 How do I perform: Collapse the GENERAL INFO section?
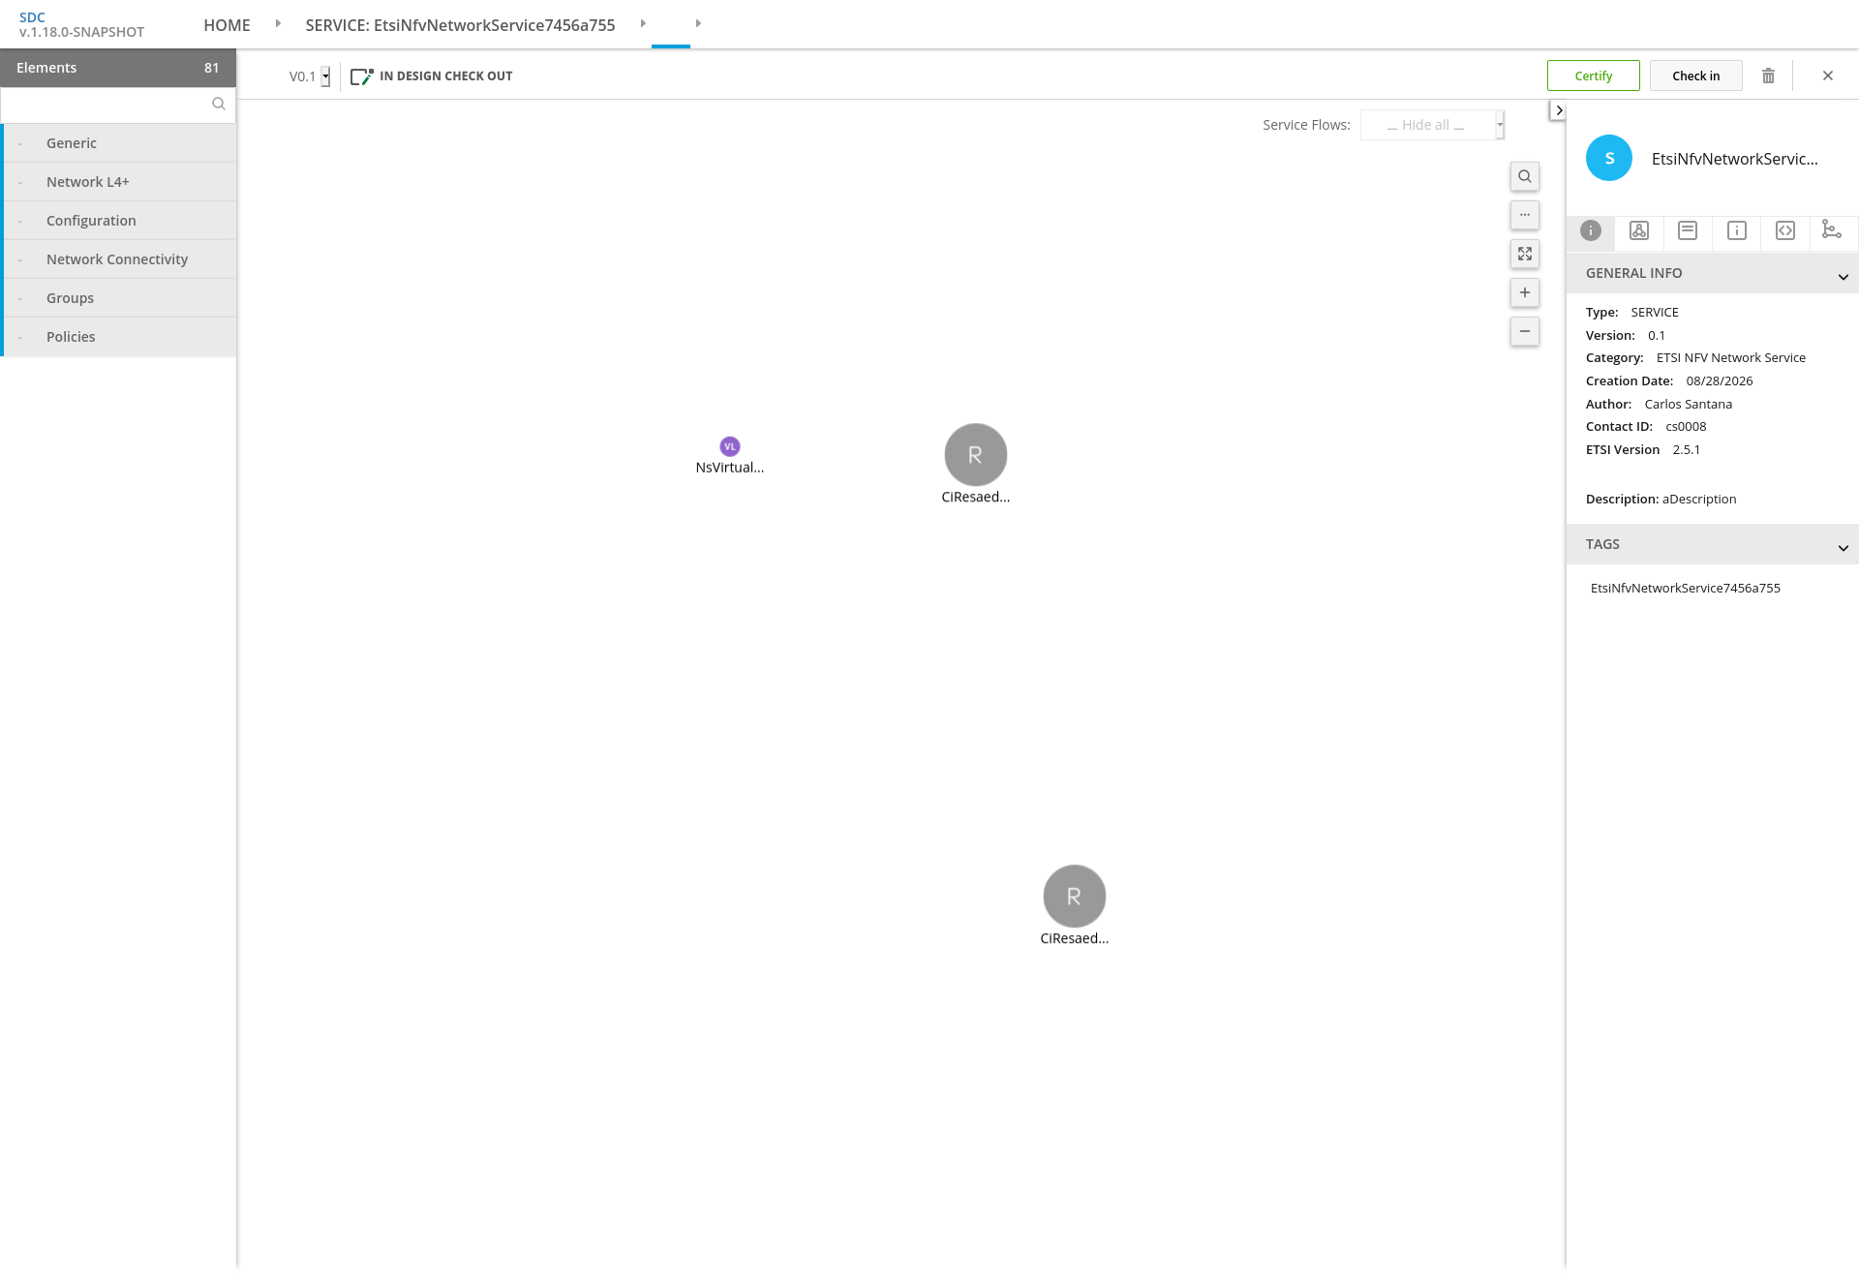pos(1843,277)
